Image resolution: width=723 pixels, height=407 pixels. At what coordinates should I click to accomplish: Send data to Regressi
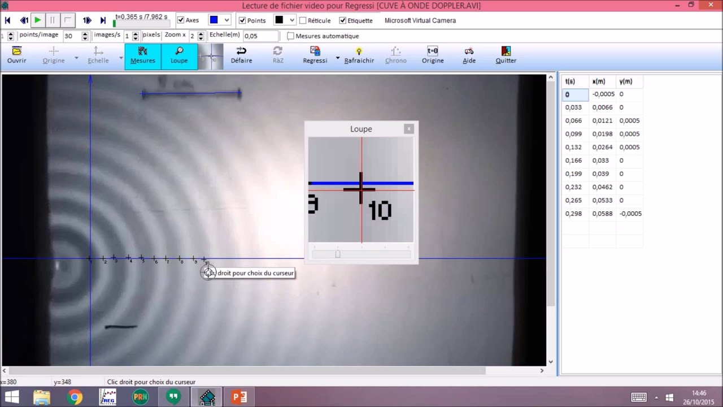click(x=315, y=55)
